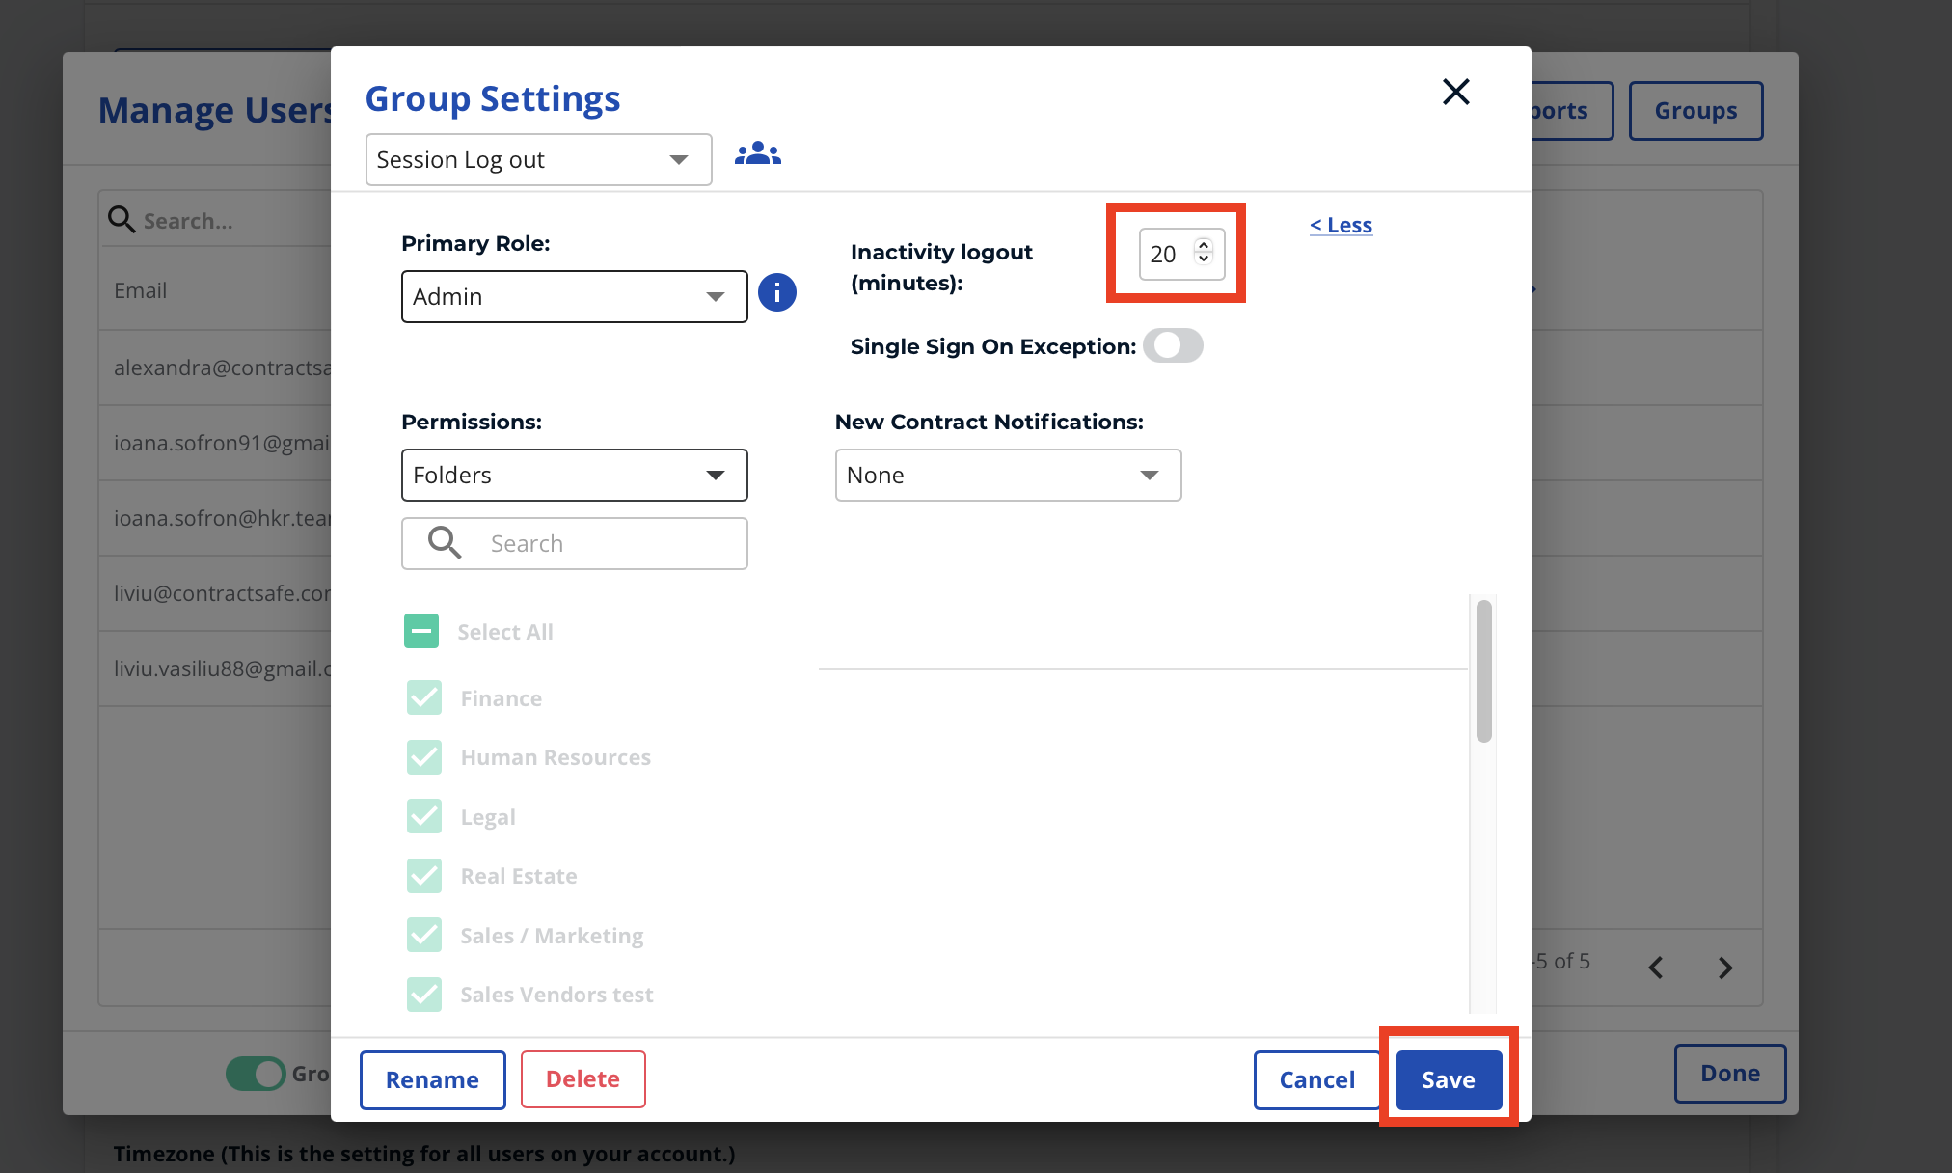Click the right pagination arrow
Viewport: 1952px width, 1173px height.
pos(1724,968)
